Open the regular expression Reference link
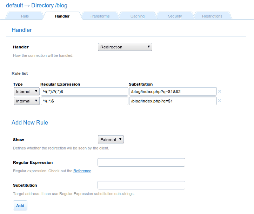 (82, 171)
